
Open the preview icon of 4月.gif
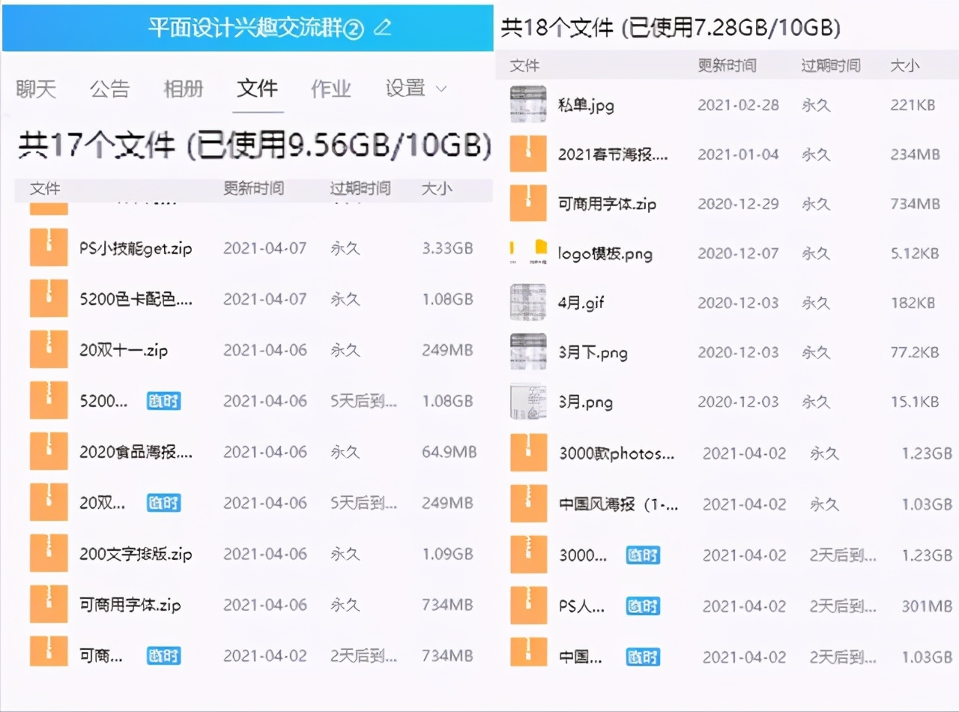528,302
